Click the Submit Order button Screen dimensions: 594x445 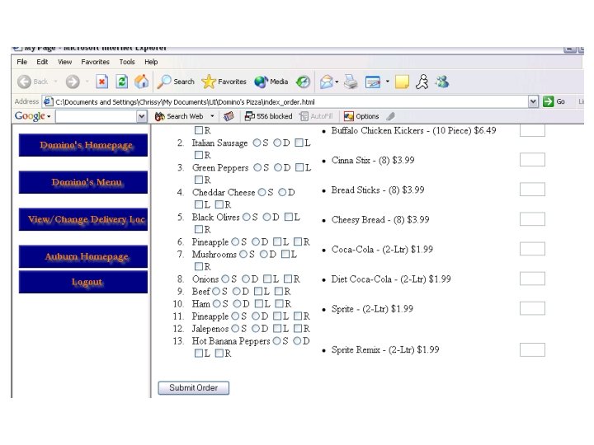[x=194, y=388]
